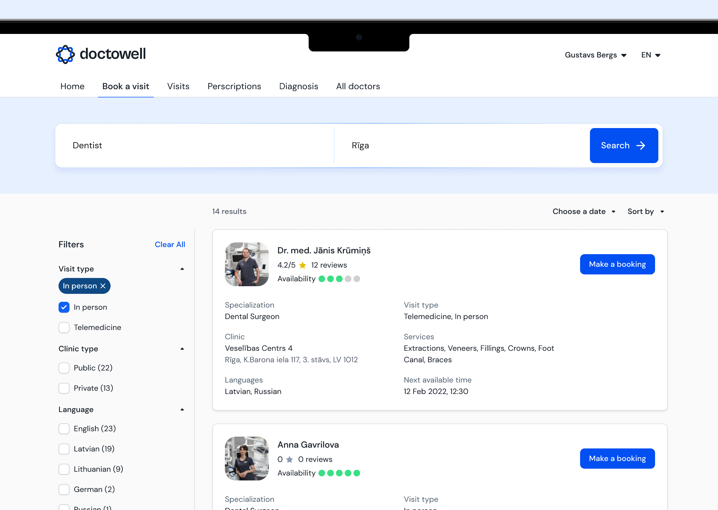Click the doctowell logo icon
The image size is (718, 510).
click(65, 54)
